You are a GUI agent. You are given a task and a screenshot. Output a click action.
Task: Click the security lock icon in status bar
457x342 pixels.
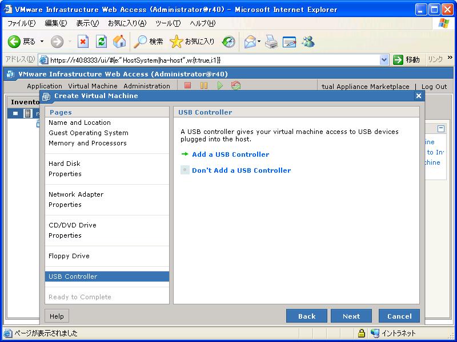click(x=362, y=333)
